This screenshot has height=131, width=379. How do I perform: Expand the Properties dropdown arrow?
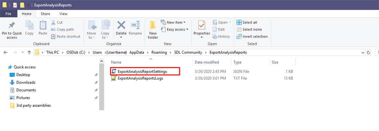tap(202, 37)
